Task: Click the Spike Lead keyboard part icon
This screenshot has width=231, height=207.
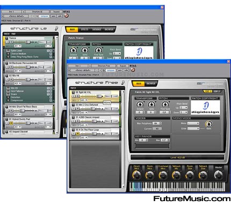Action: (8, 51)
